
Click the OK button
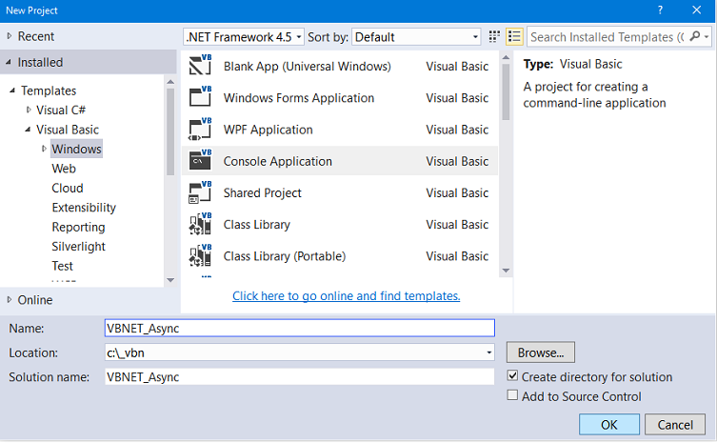[609, 425]
